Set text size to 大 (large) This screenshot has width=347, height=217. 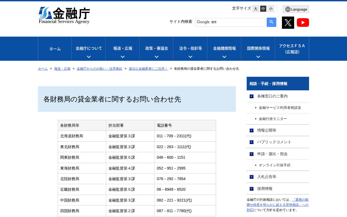click(256, 9)
